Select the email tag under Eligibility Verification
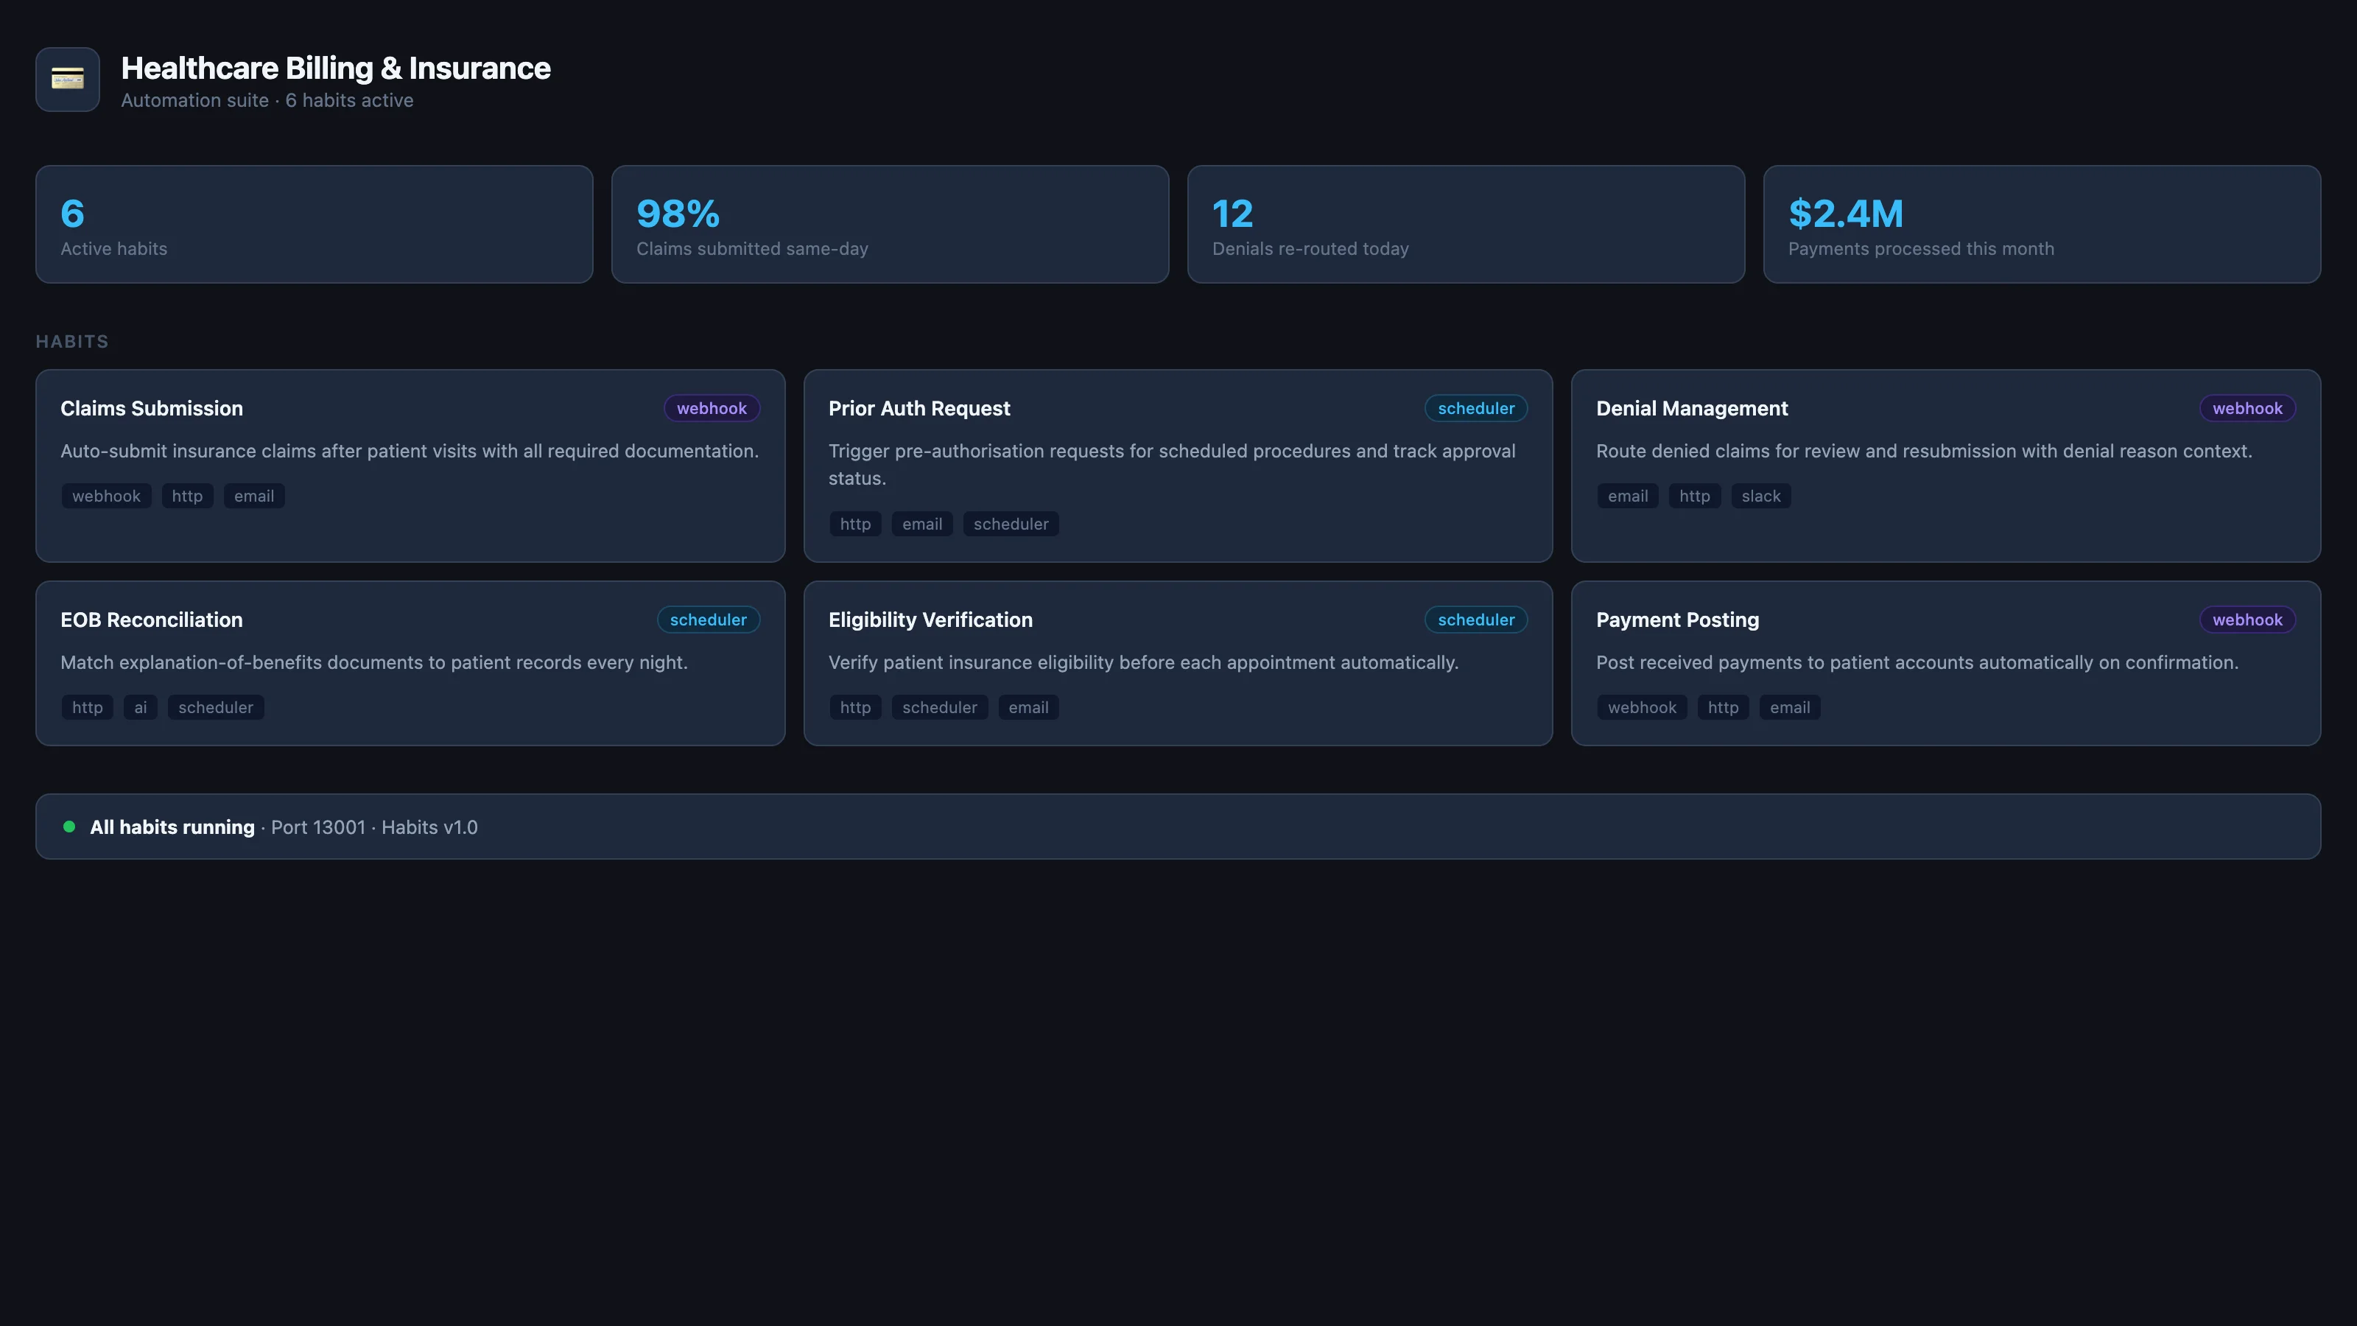The width and height of the screenshot is (2357, 1326). click(1028, 707)
